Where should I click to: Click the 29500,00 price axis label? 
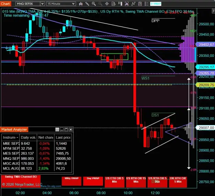[x=206, y=24]
